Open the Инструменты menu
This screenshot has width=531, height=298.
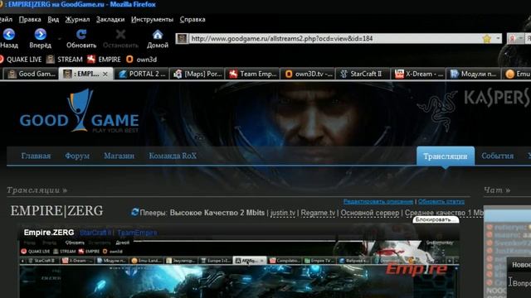pos(152,19)
